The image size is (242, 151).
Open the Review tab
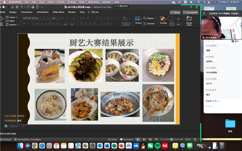point(72,12)
